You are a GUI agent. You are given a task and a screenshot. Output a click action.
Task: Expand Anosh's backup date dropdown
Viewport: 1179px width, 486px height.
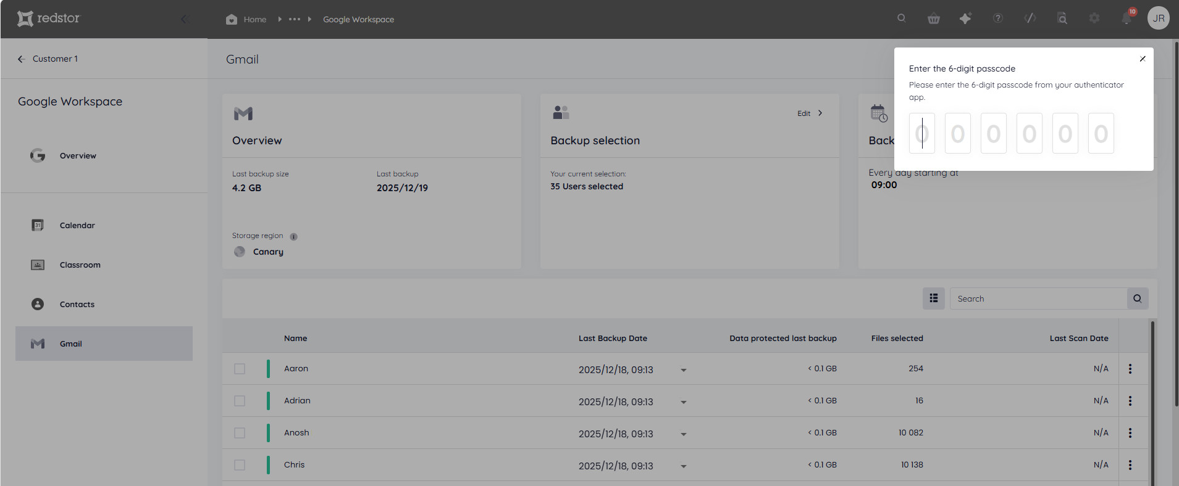pos(684,434)
